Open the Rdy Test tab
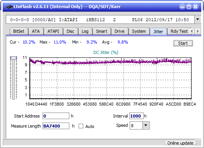The image size is (204, 148). pyautogui.click(x=179, y=31)
